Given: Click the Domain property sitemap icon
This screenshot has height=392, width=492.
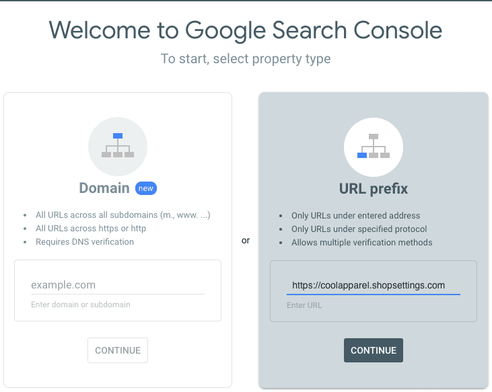Looking at the screenshot, I should click(118, 146).
